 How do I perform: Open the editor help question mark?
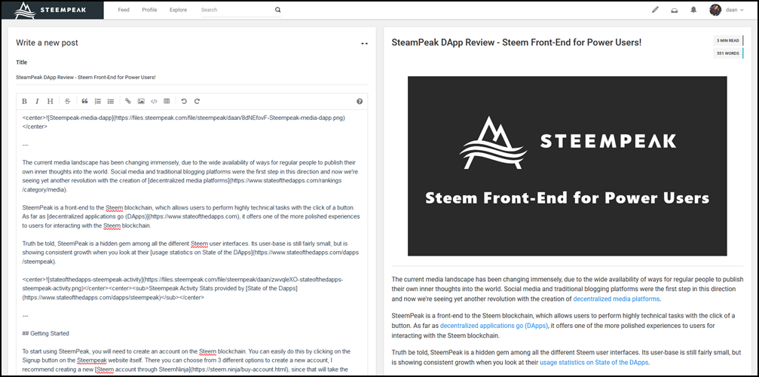[x=360, y=101]
